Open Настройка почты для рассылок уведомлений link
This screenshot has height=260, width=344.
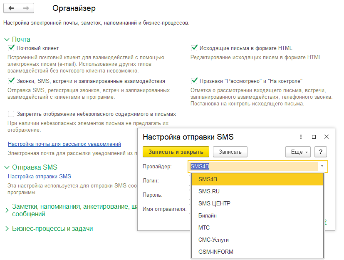coord(64,144)
